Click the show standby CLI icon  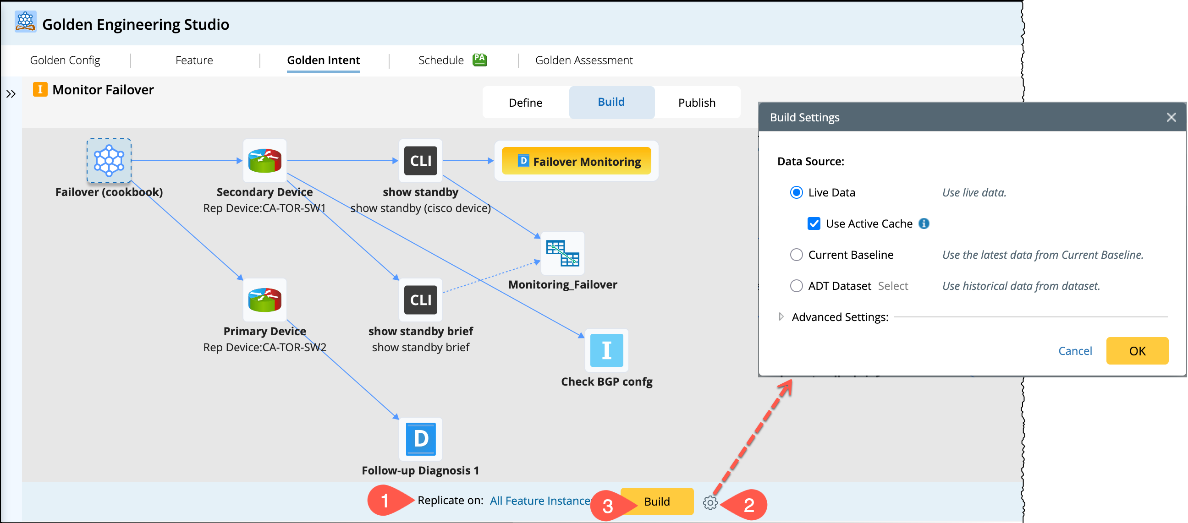[x=420, y=161]
